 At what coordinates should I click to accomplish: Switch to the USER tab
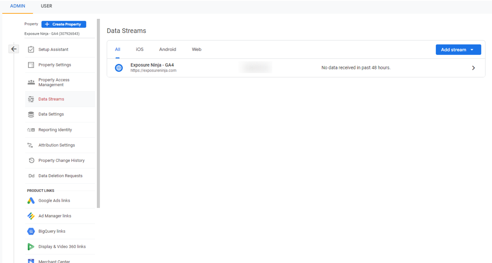pyautogui.click(x=46, y=6)
